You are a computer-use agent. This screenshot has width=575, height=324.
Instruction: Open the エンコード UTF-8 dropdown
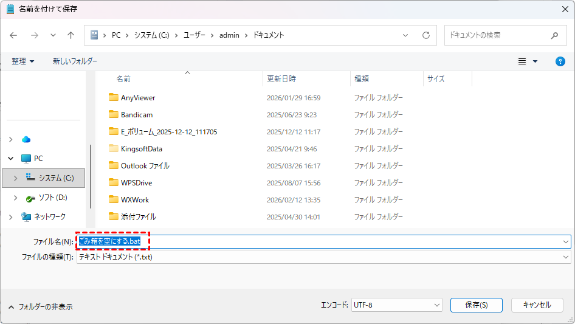pyautogui.click(x=396, y=305)
